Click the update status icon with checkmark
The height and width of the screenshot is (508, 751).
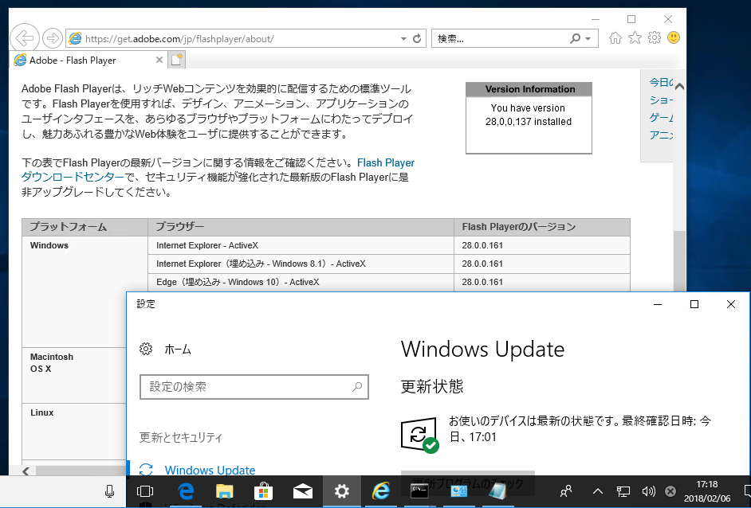coord(419,434)
